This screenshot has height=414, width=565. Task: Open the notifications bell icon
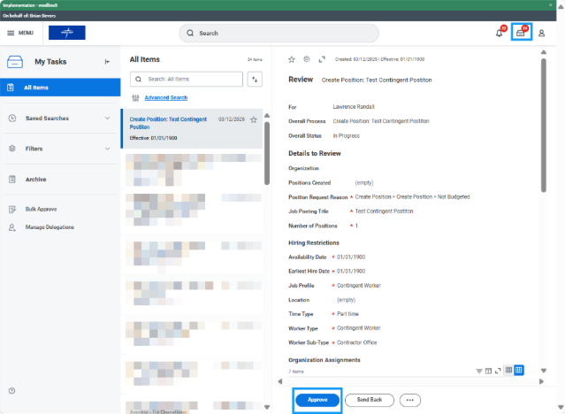click(499, 34)
